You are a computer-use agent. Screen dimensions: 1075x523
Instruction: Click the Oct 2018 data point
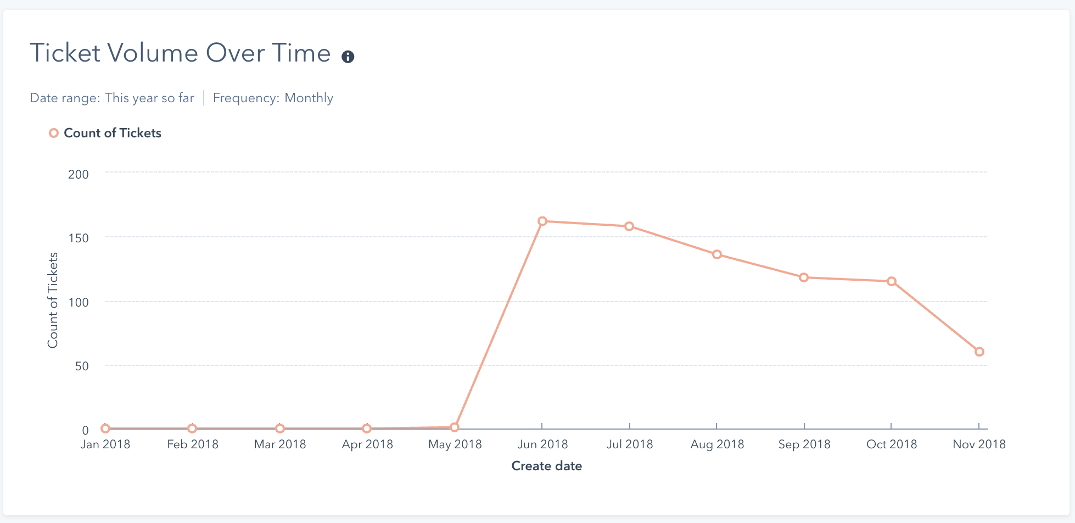tap(892, 281)
